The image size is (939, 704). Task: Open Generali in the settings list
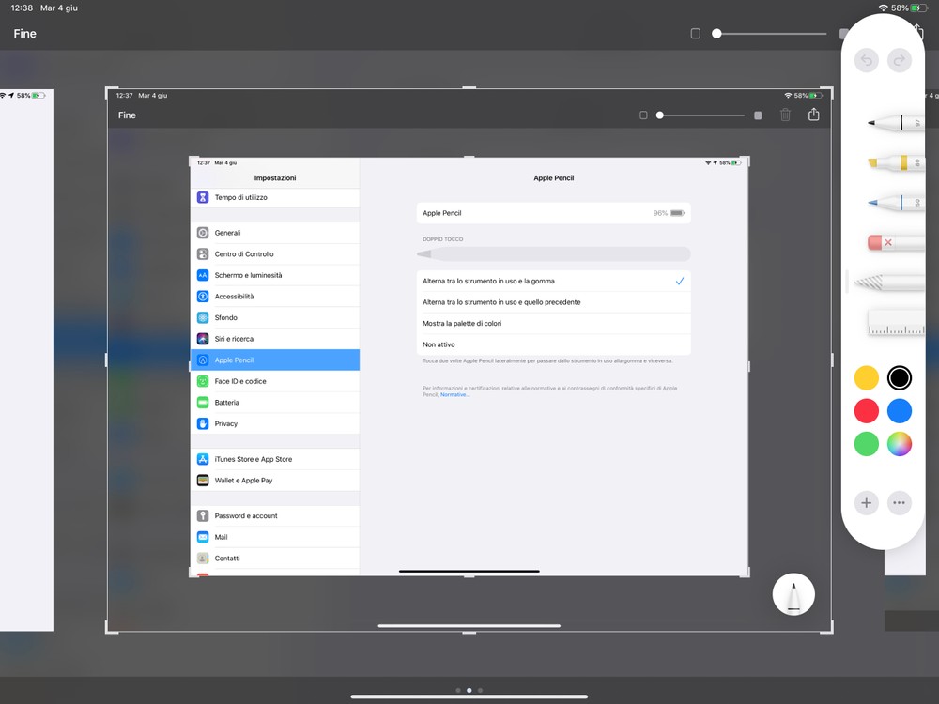(x=275, y=233)
